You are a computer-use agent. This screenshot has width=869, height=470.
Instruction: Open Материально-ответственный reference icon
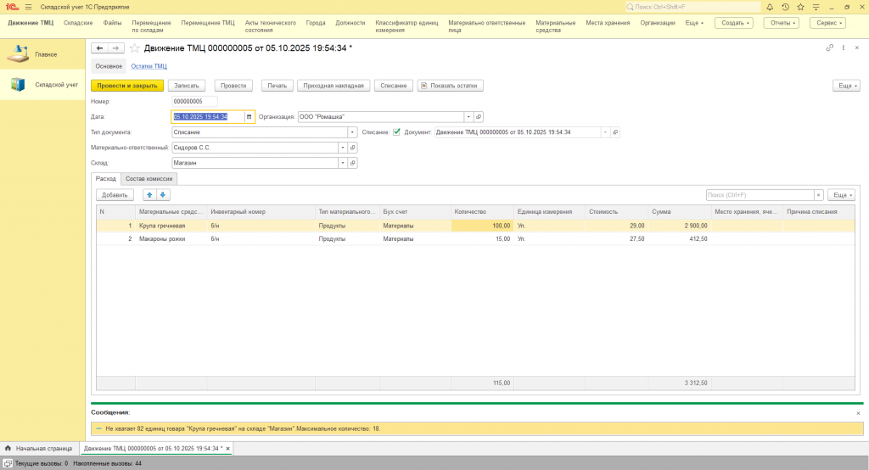click(x=352, y=148)
